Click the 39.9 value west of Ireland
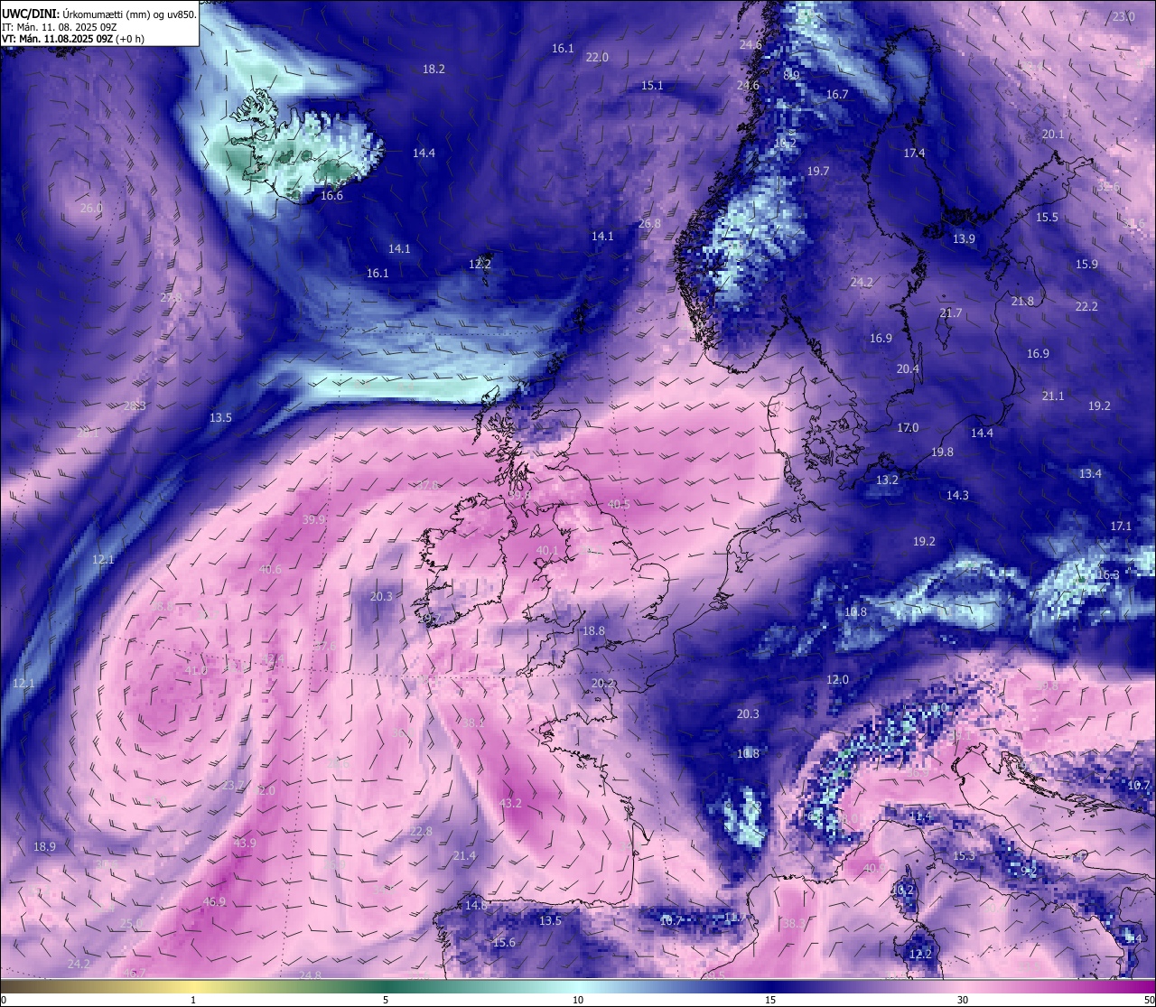 pos(314,519)
